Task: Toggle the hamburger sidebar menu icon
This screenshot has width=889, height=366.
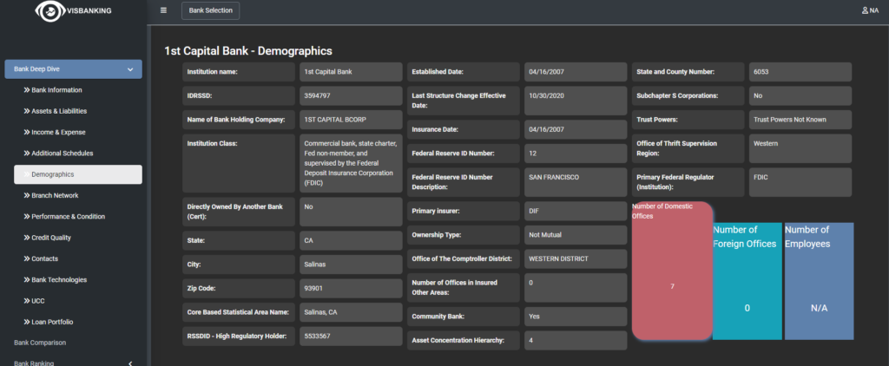Action: (x=164, y=10)
